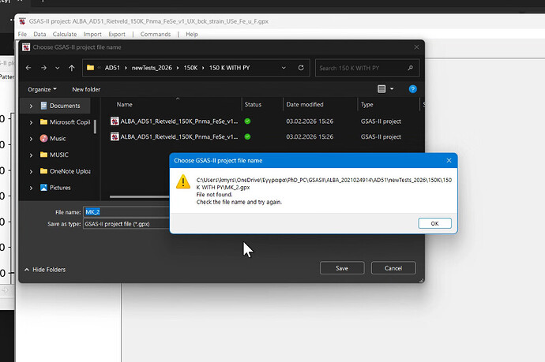Open the recent locations dropdown arrow
The image size is (545, 362).
tap(58, 68)
